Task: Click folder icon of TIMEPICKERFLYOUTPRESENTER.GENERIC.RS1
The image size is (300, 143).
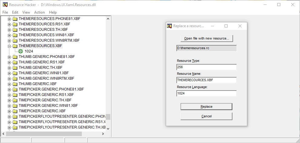Action: [15, 122]
